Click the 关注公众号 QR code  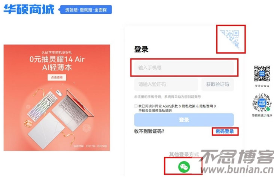(262, 73)
